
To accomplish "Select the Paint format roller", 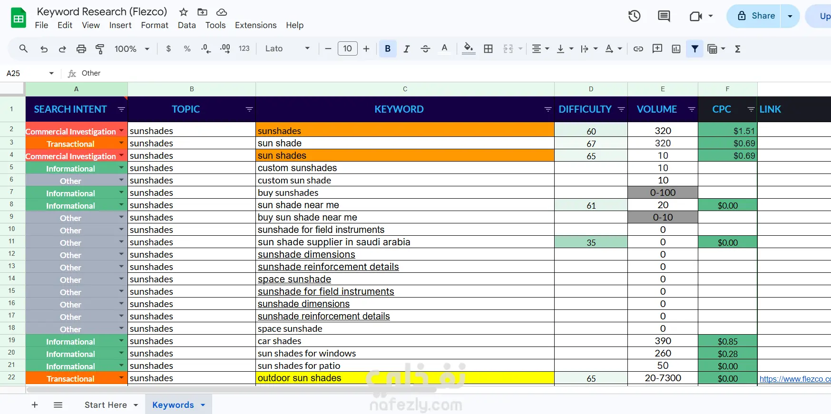I will click(x=100, y=48).
